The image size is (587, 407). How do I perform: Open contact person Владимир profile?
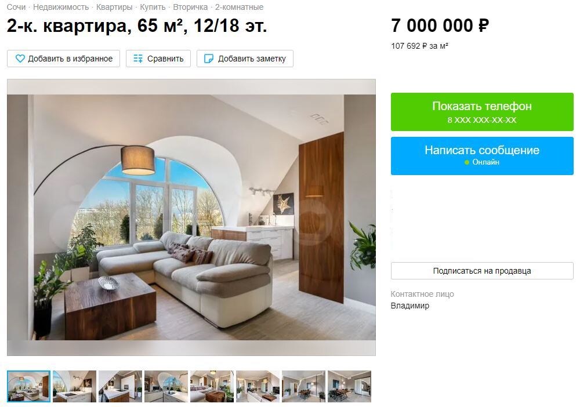tap(410, 306)
